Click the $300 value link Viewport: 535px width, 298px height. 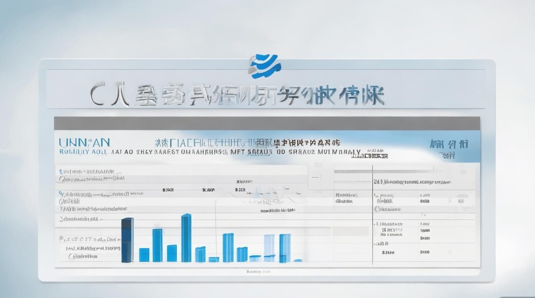167,190
